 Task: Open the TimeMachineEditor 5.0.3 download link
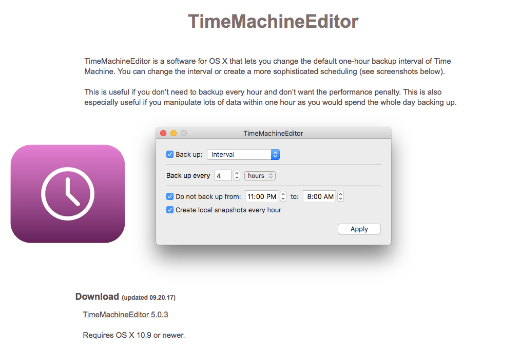pyautogui.click(x=126, y=315)
